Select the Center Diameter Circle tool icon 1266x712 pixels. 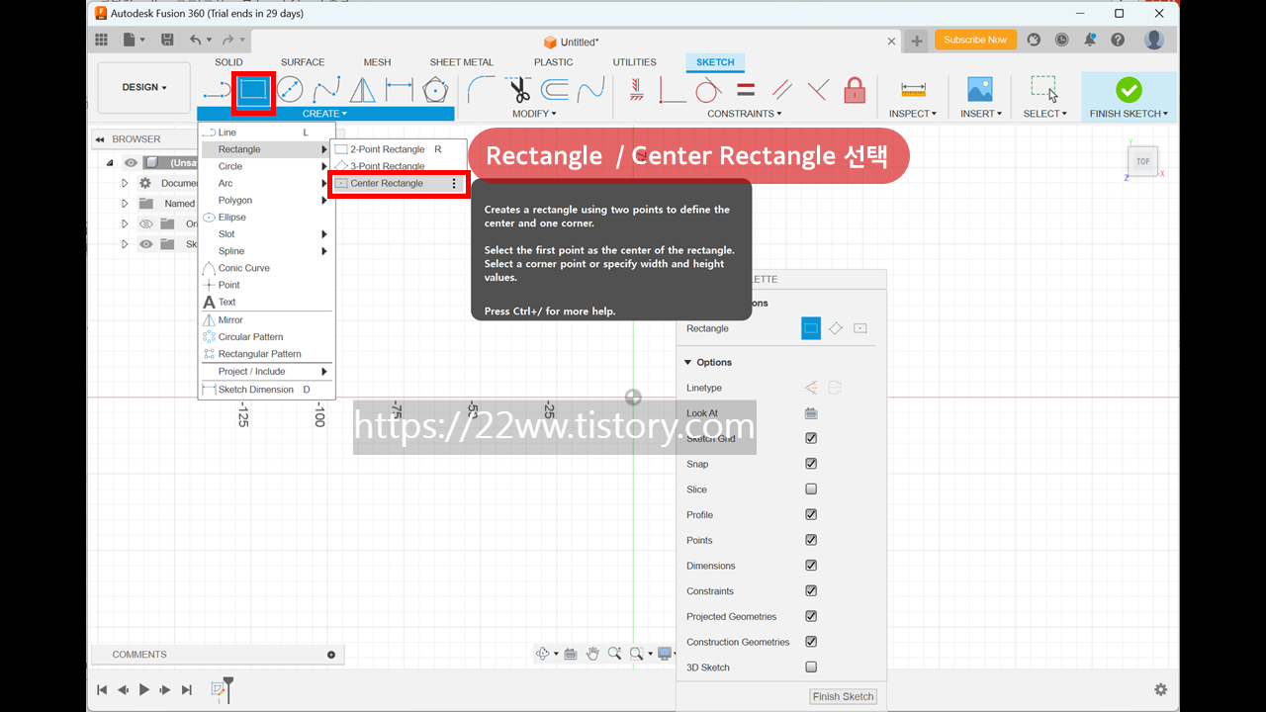[290, 90]
